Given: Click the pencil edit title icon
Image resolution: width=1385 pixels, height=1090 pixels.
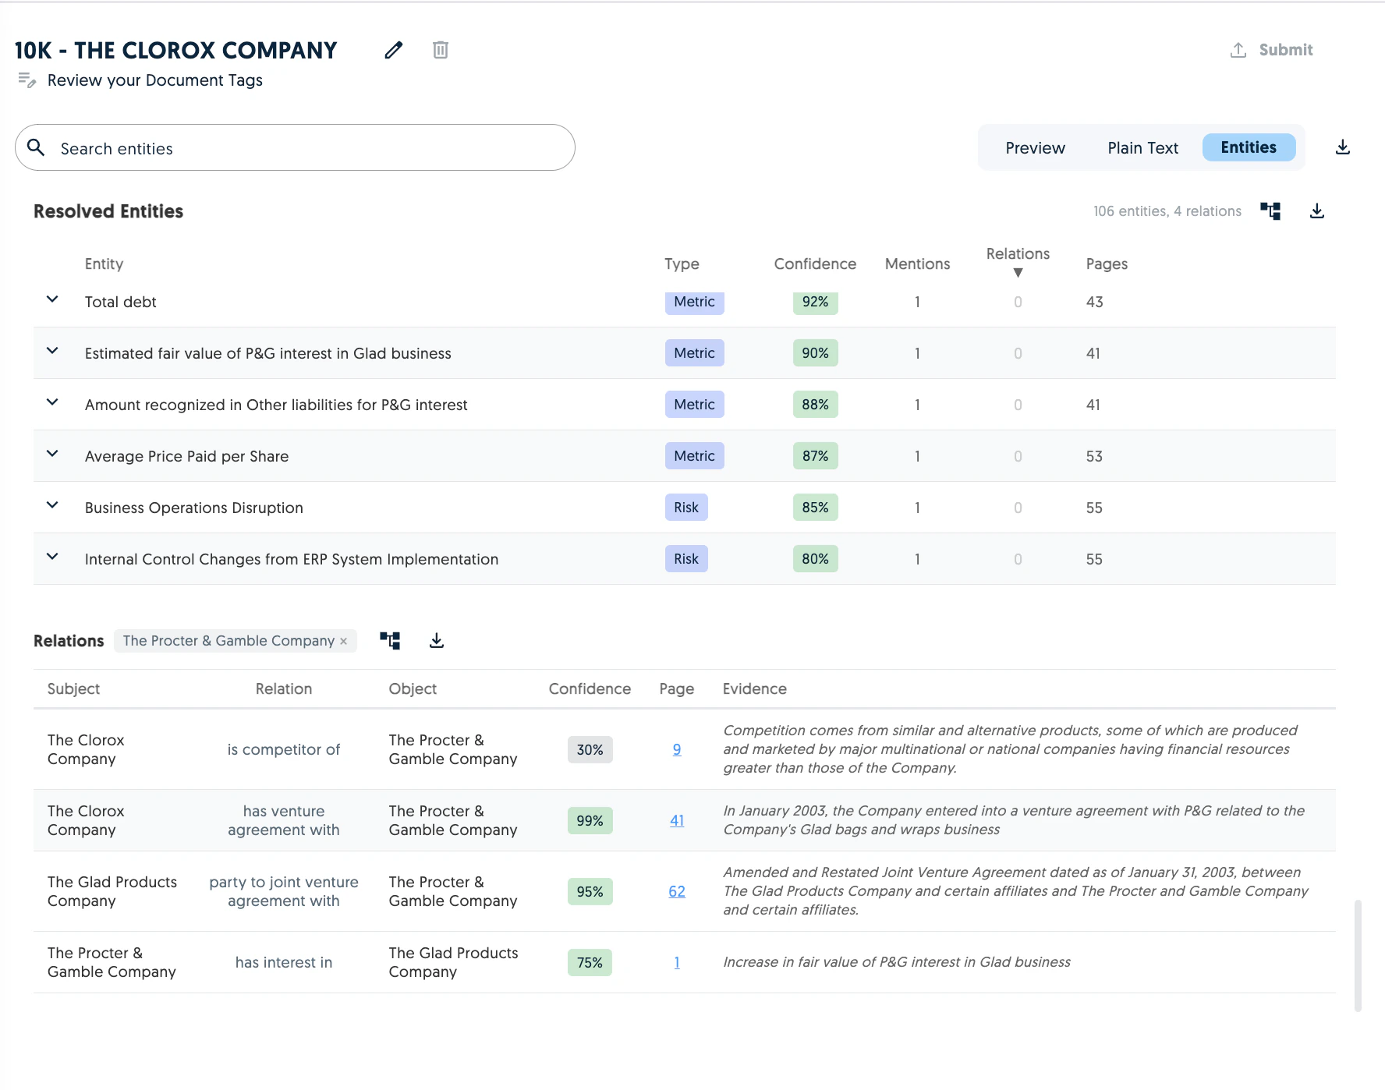Looking at the screenshot, I should coord(394,50).
